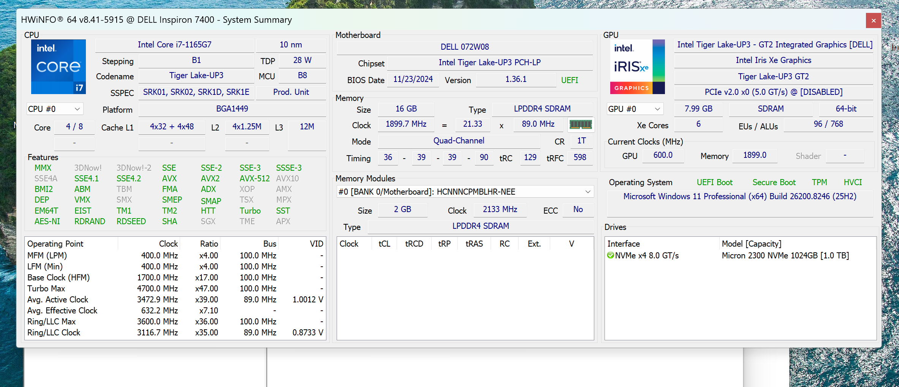899x387 pixels.
Task: Click the AVX-512 feature flag
Action: tap(255, 178)
